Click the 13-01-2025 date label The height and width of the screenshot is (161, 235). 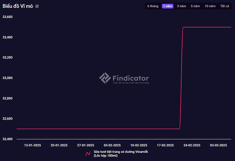[32, 145]
